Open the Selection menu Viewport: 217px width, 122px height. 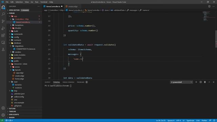19,2
